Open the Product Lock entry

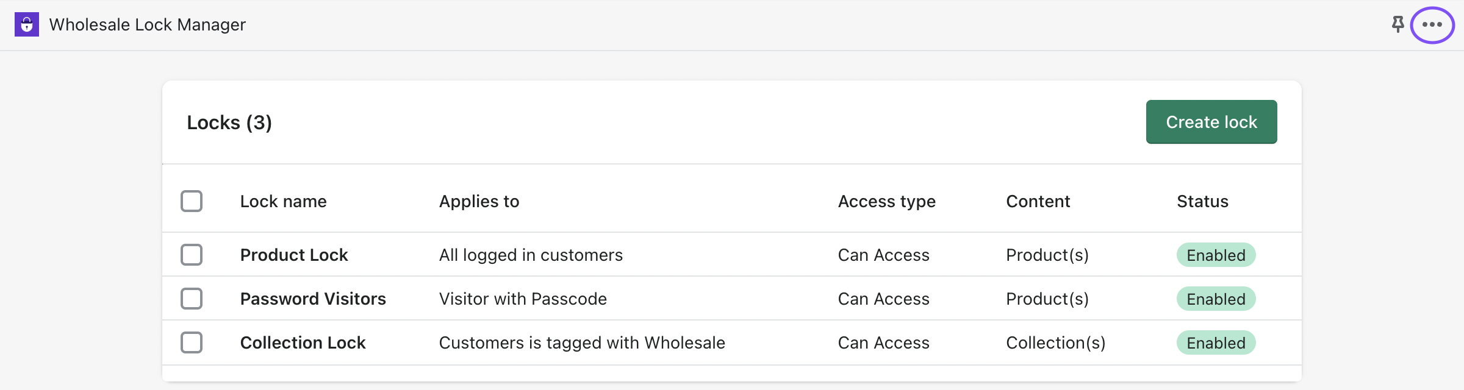(x=294, y=255)
